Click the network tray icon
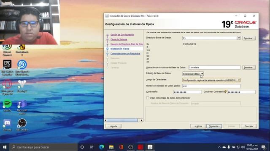270x151 pixels. [238, 147]
